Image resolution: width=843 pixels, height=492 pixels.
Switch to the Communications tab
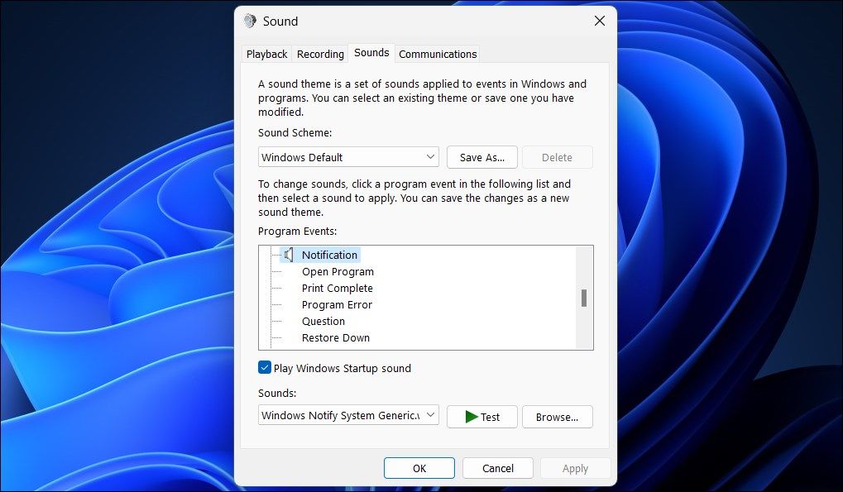437,53
